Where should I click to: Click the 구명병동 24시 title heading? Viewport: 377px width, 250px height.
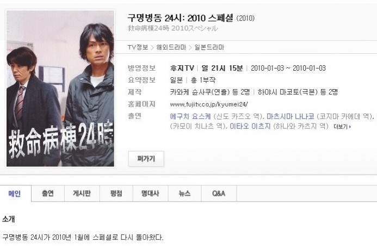180,18
